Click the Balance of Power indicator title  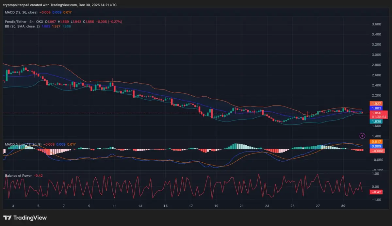pyautogui.click(x=18, y=176)
